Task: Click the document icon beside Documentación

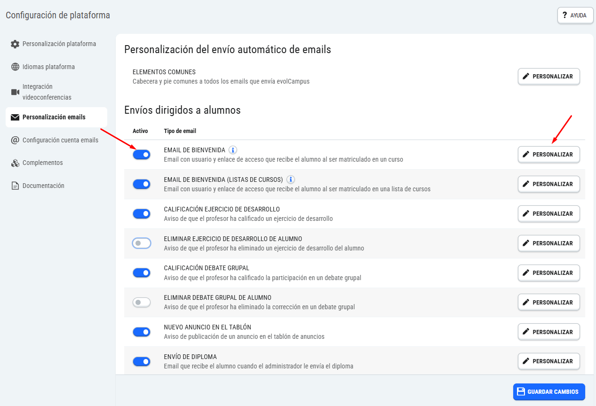Action: pos(15,186)
